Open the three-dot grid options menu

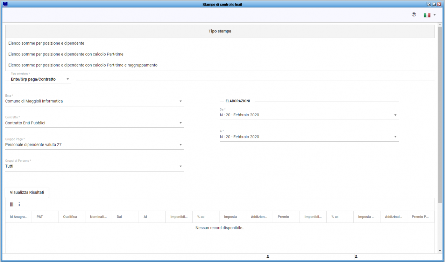19,204
